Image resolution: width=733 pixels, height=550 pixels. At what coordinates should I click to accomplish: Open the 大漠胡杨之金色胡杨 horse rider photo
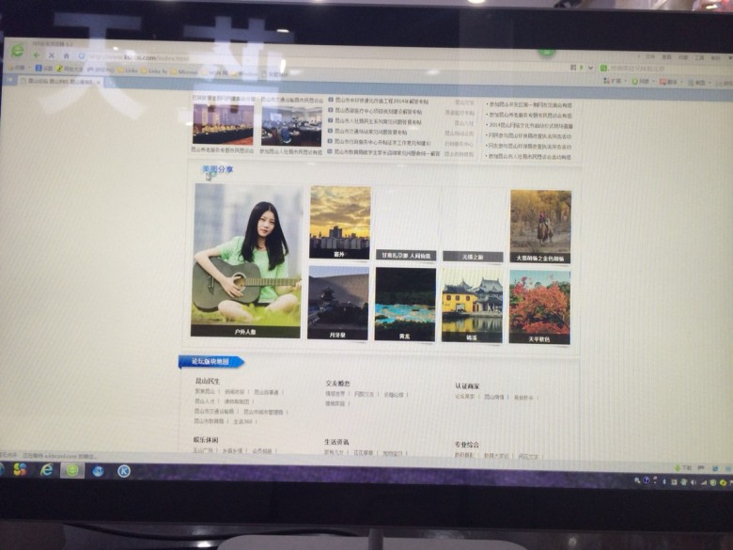click(540, 227)
